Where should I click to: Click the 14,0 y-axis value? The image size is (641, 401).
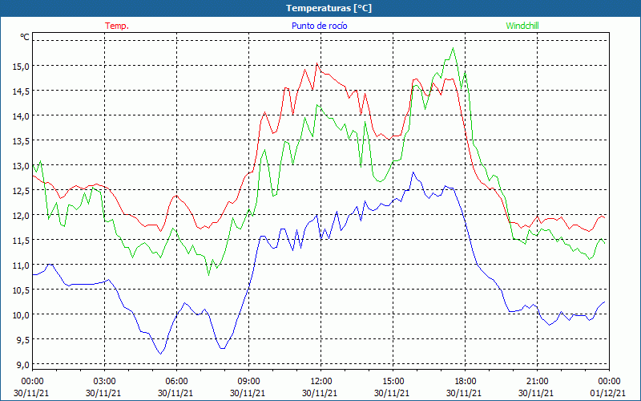click(22, 115)
